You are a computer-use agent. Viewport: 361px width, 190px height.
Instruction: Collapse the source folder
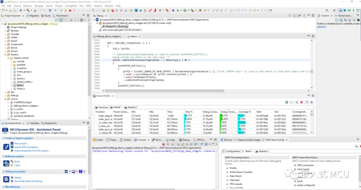point(5,99)
